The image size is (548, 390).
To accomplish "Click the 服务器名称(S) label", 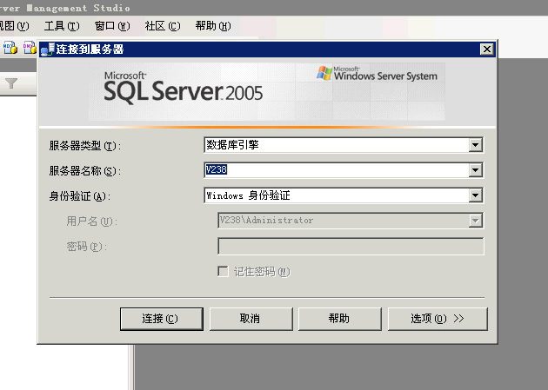I will [x=85, y=170].
